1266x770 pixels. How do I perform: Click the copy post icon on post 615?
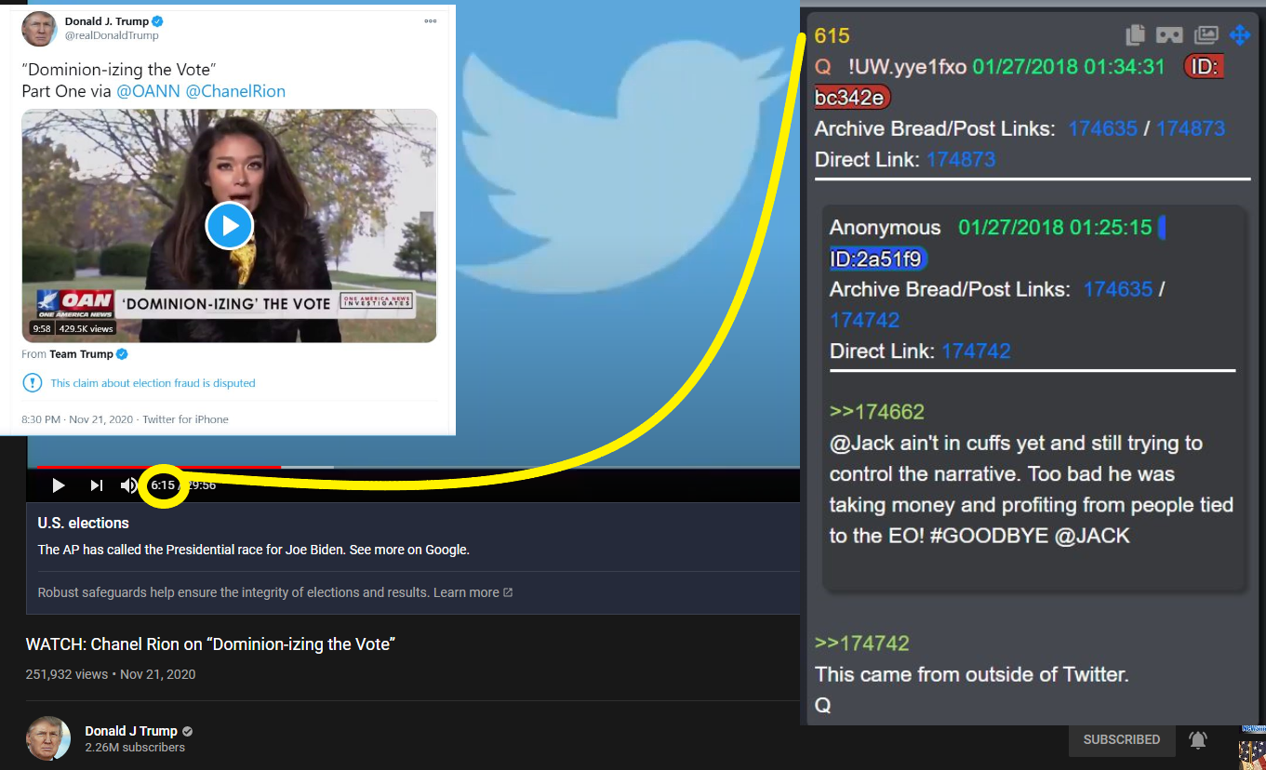click(x=1135, y=35)
